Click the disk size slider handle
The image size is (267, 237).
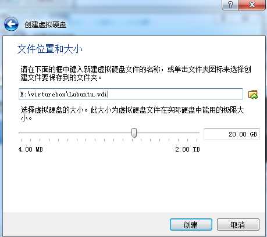[x=134, y=133]
